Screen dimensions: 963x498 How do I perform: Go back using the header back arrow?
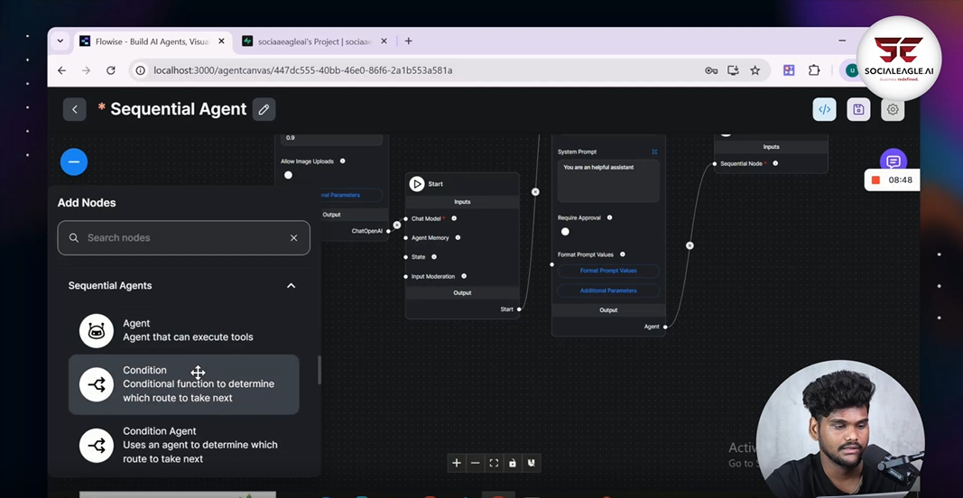coord(75,109)
